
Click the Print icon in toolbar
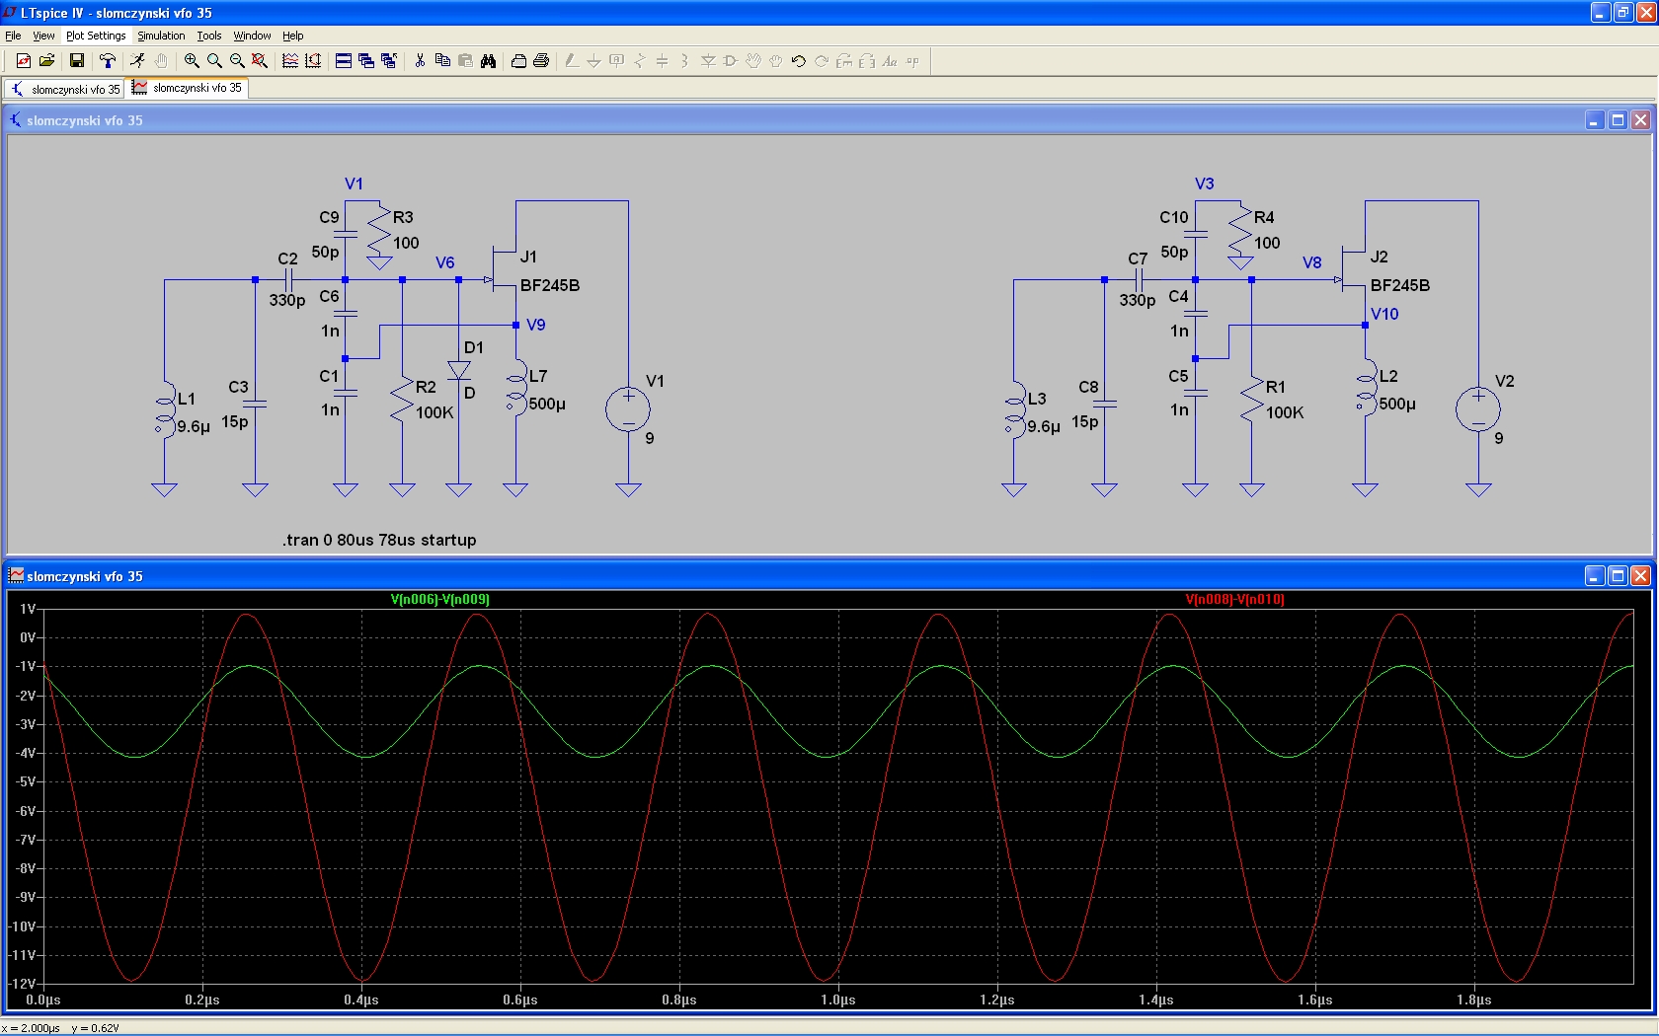pos(541,61)
